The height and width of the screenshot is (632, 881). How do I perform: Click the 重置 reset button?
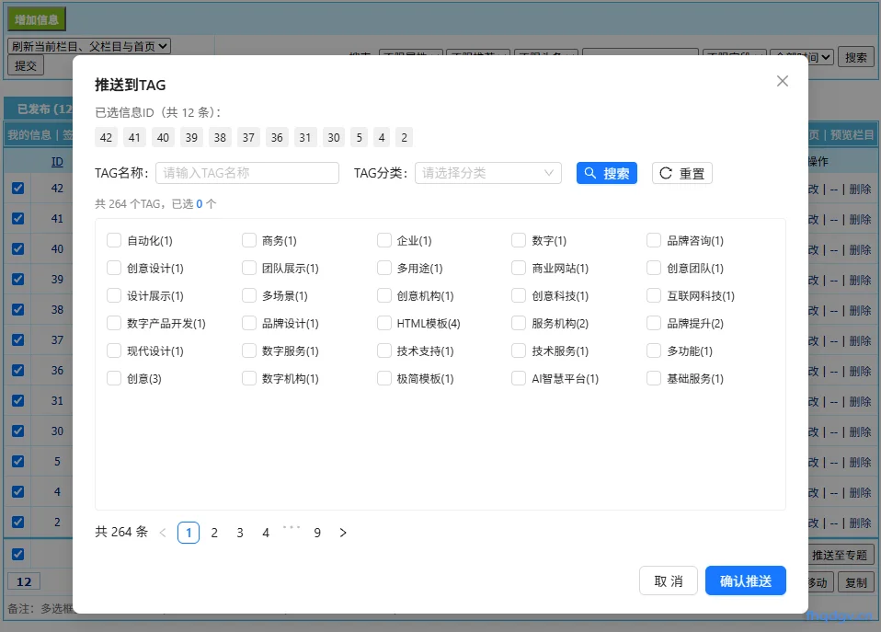pyautogui.click(x=681, y=173)
